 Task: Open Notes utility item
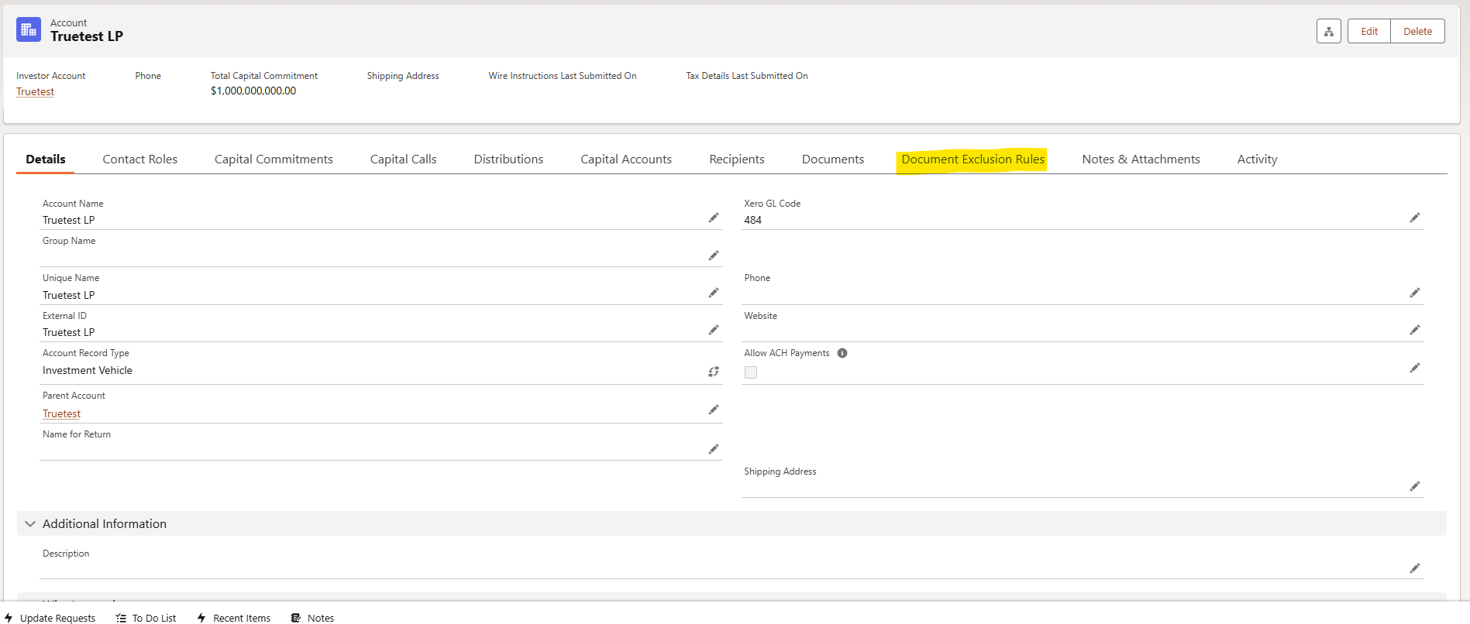click(x=312, y=618)
